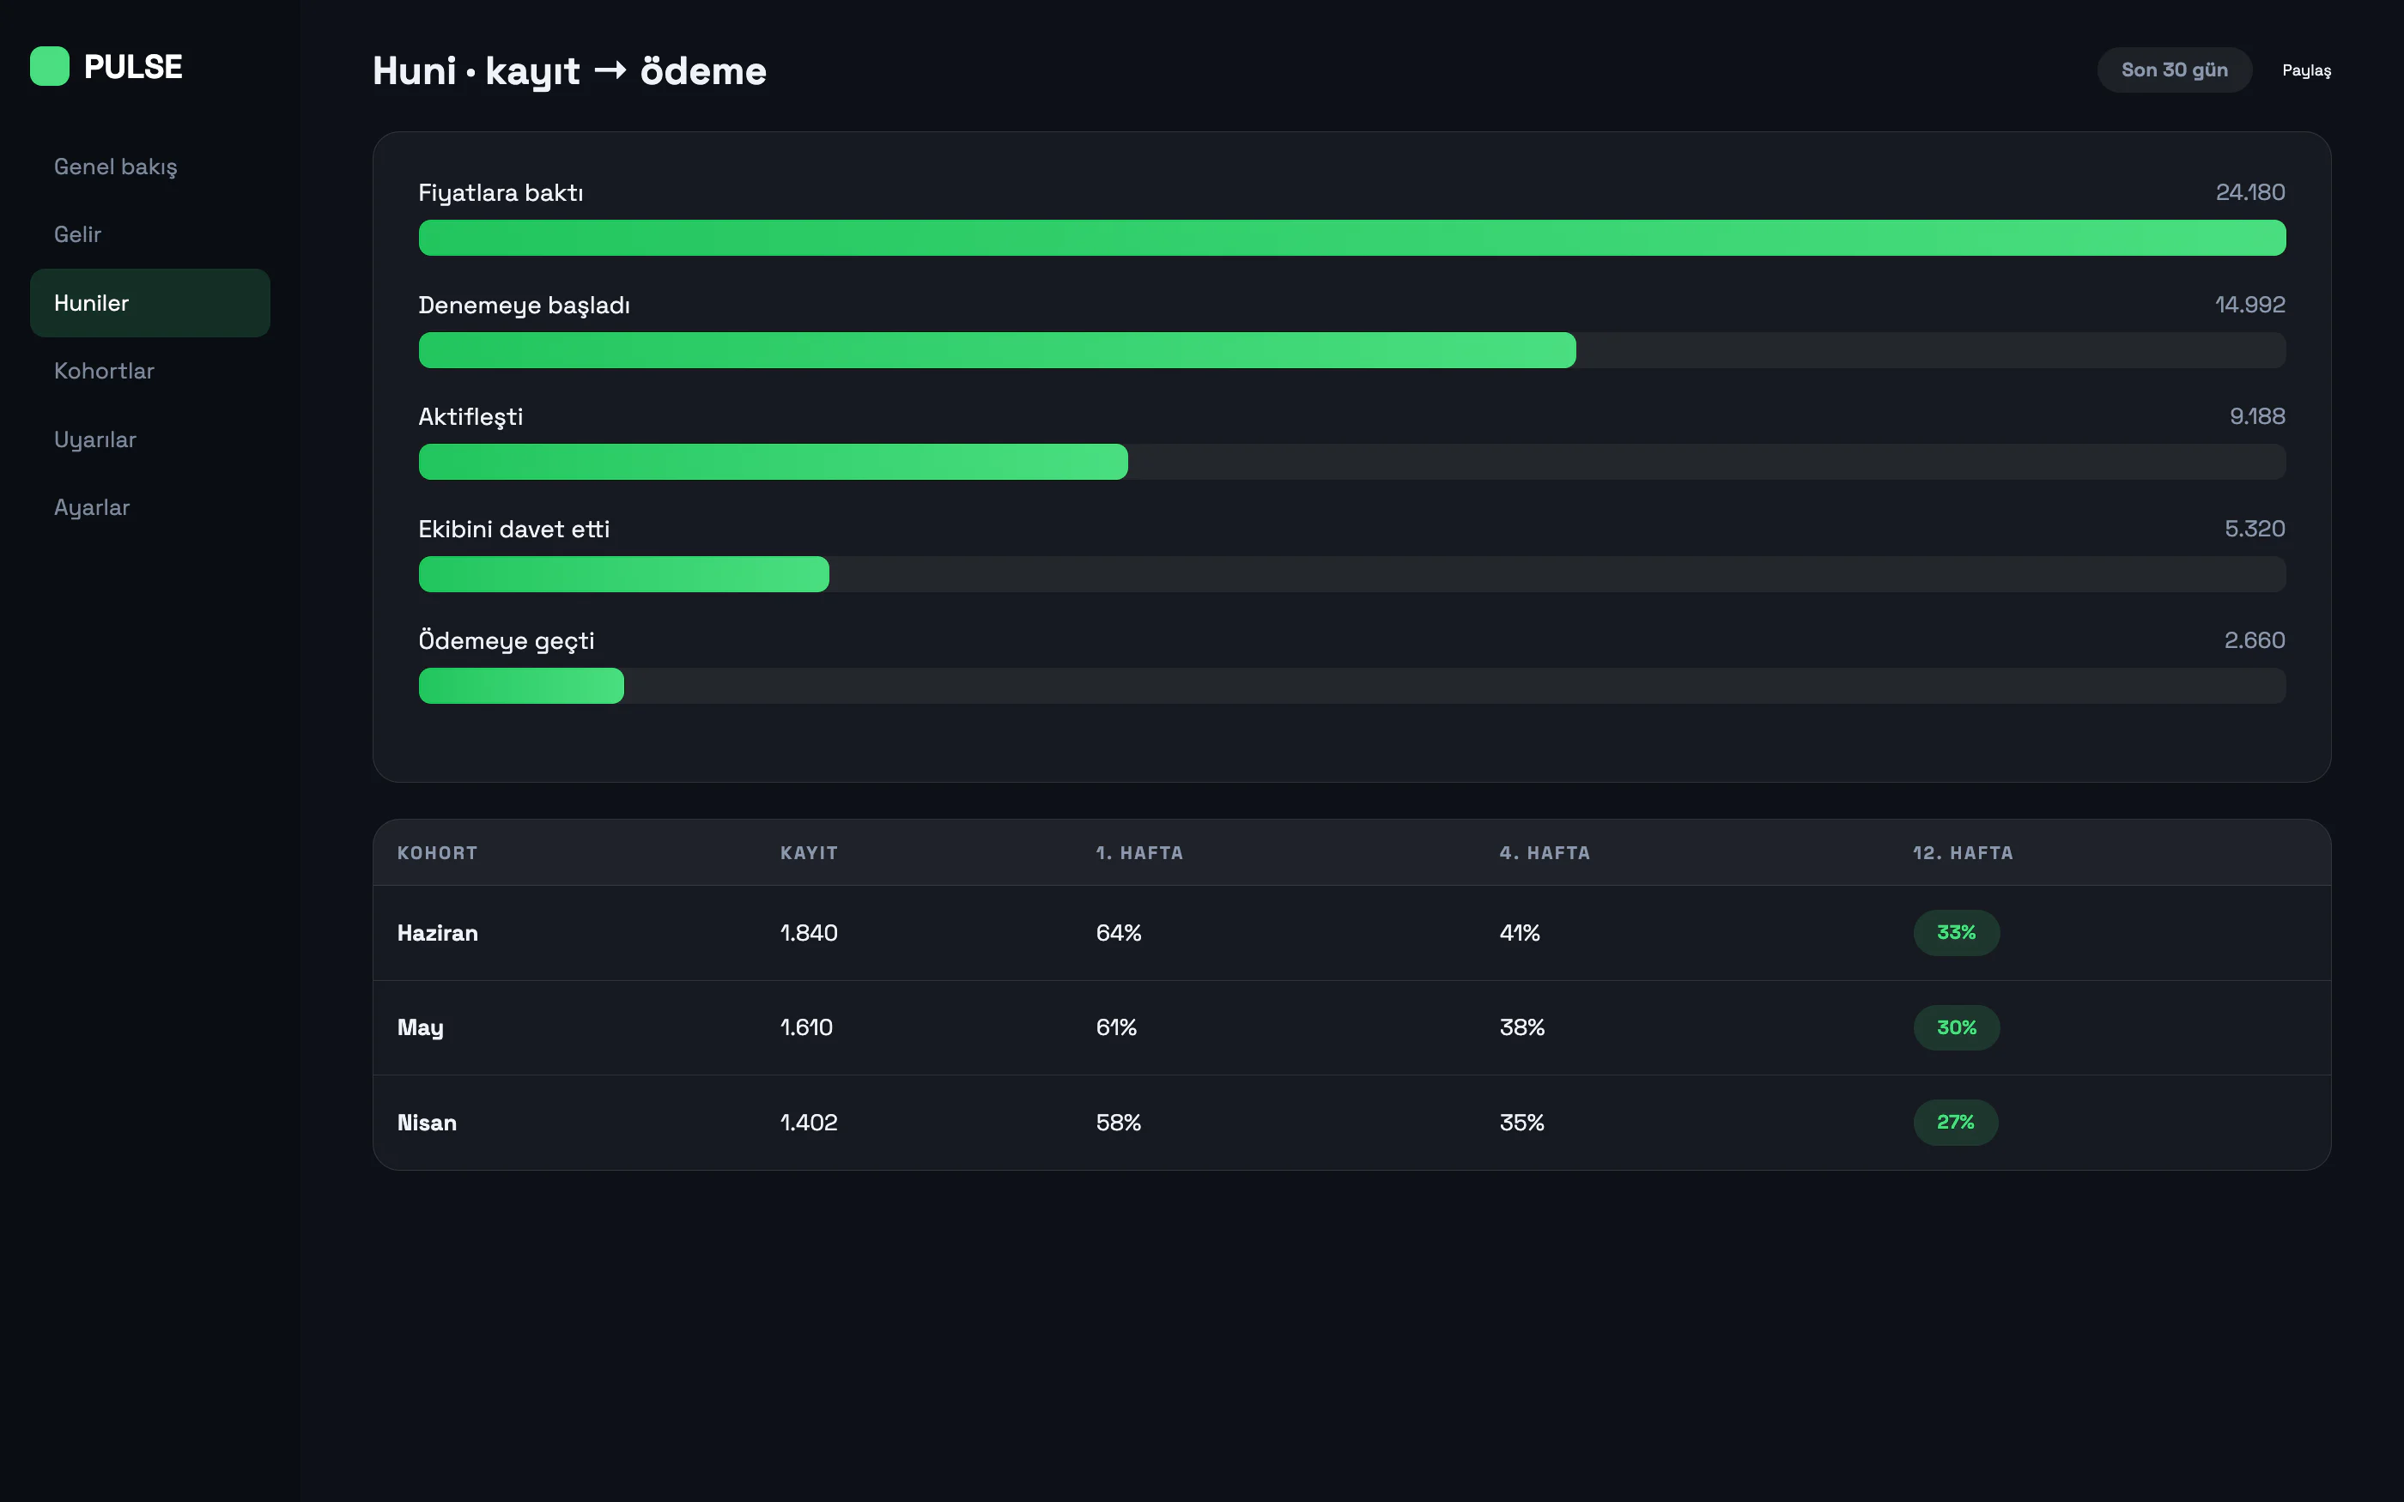The image size is (2404, 1502).
Task: Select the Huniler sidebar item
Action: pos(150,303)
